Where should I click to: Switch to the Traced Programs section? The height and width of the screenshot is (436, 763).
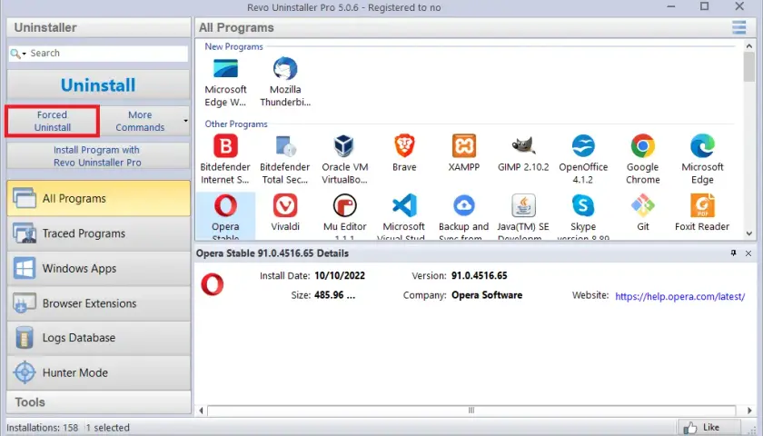[x=98, y=233]
